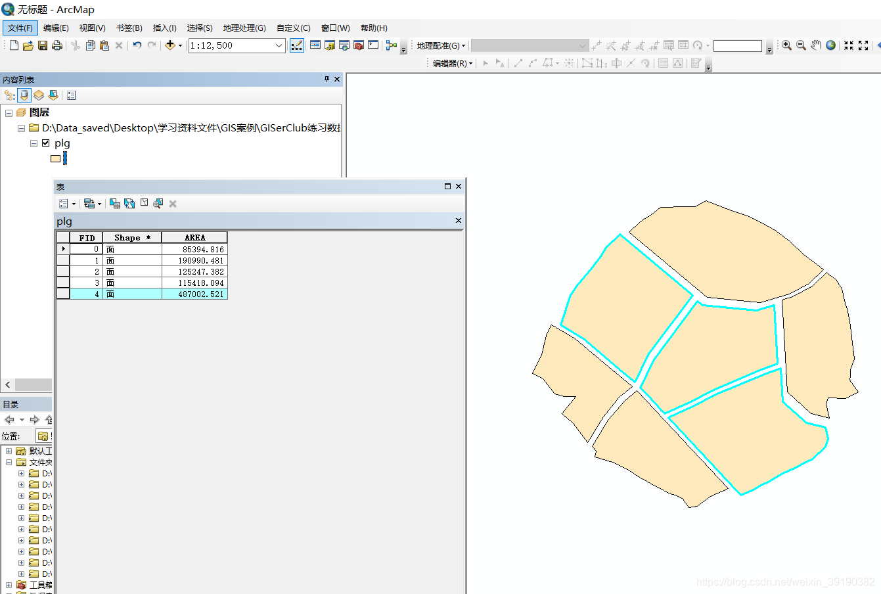Viewport: 881px width, 594px height.
Task: Open the Search window icon
Action: [344, 45]
